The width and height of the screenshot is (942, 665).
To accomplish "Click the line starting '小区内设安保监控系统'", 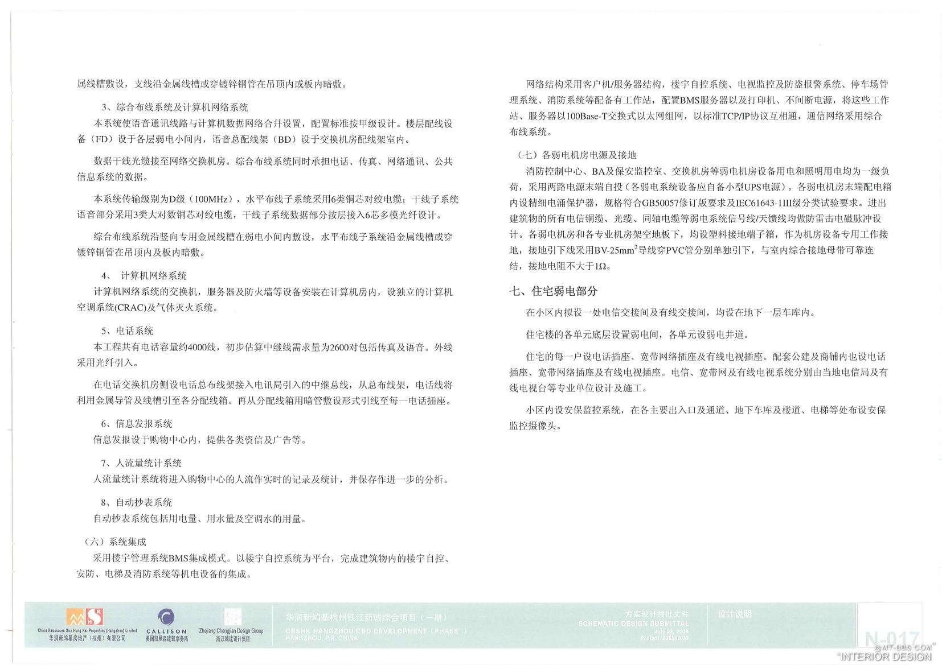I will pos(706,410).
